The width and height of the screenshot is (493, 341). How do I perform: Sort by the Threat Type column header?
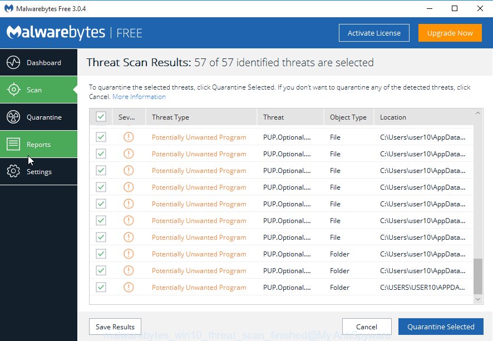click(x=201, y=117)
